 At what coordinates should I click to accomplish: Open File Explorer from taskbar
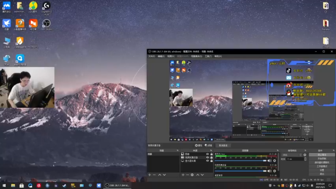coord(13,186)
